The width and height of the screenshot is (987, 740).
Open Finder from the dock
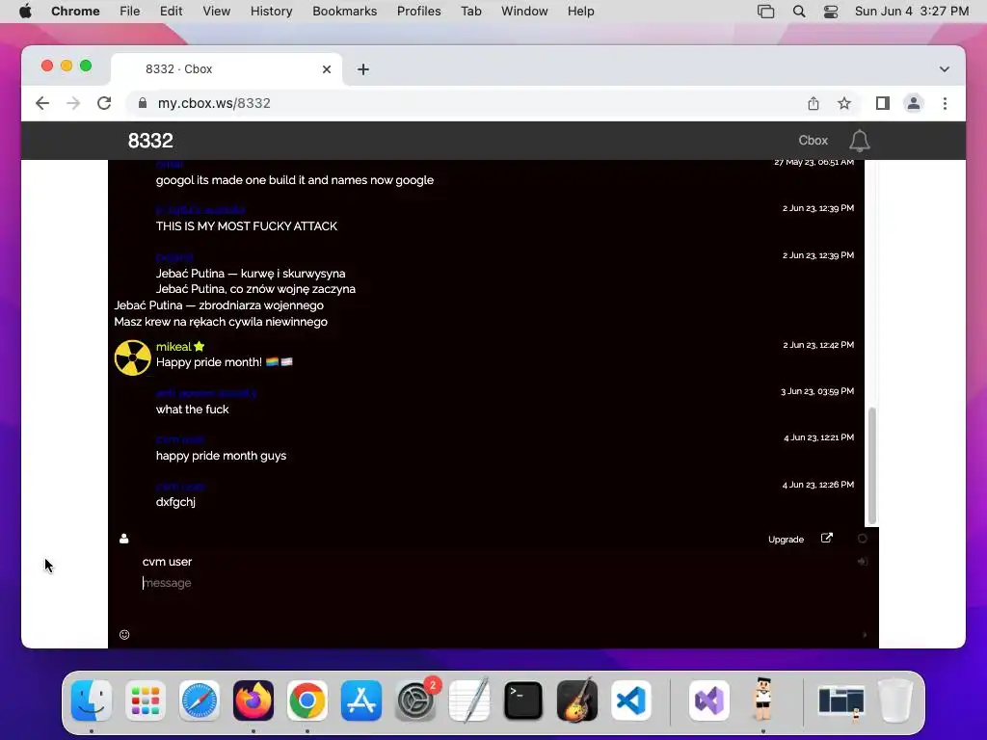92,700
